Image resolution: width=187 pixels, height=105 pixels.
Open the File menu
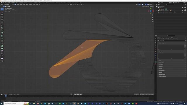[x=3, y=3]
